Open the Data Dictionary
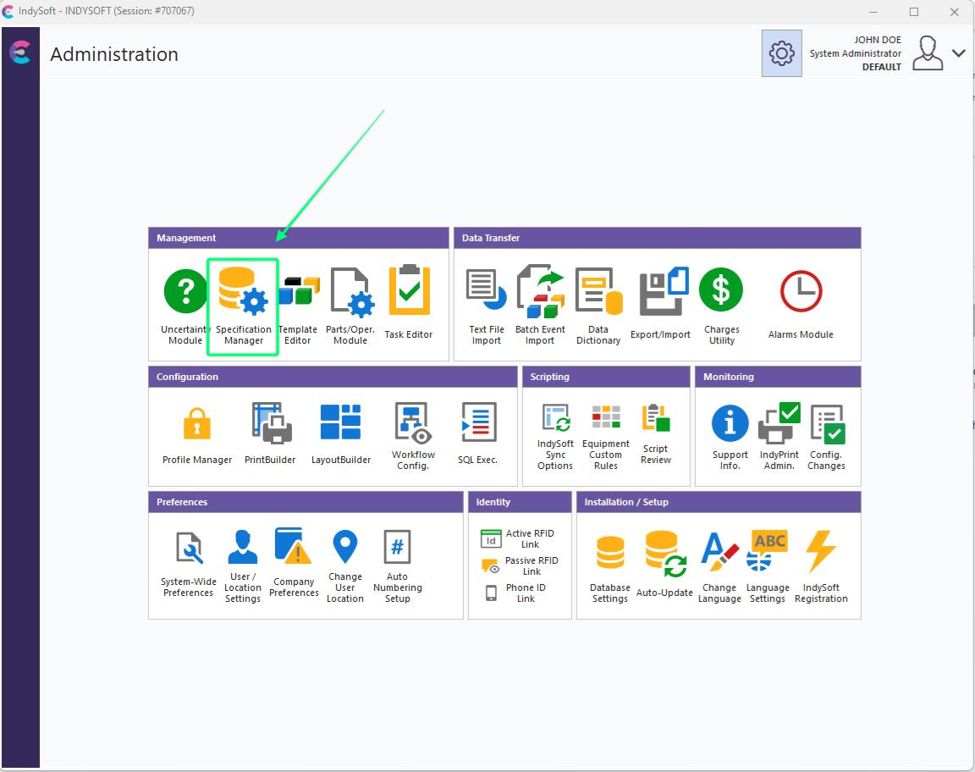 pyautogui.click(x=598, y=305)
